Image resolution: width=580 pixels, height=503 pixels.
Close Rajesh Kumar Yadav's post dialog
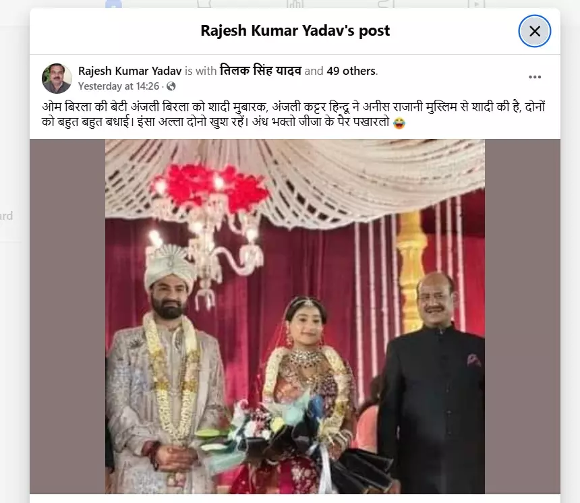coord(535,31)
